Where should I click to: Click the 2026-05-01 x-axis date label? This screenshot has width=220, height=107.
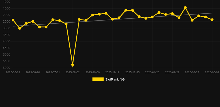point(212,72)
